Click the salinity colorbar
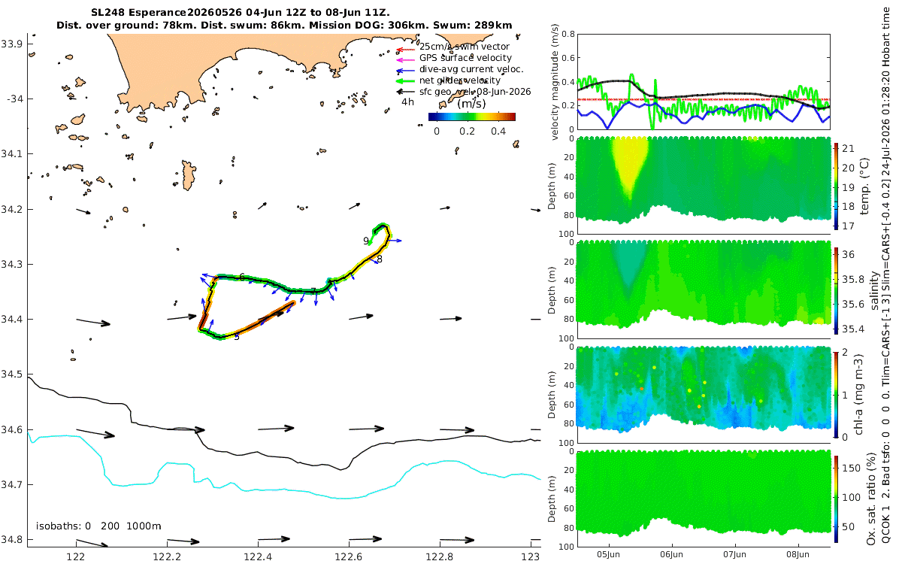 click(x=837, y=290)
